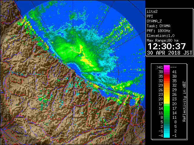Click the orange legend swatch beside '29'
The width and height of the screenshot is (194, 145).
[x=167, y=85]
